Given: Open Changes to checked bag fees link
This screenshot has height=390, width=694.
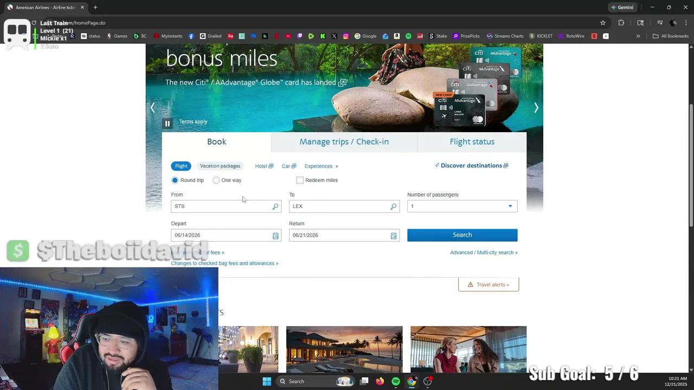Looking at the screenshot, I should point(224,263).
